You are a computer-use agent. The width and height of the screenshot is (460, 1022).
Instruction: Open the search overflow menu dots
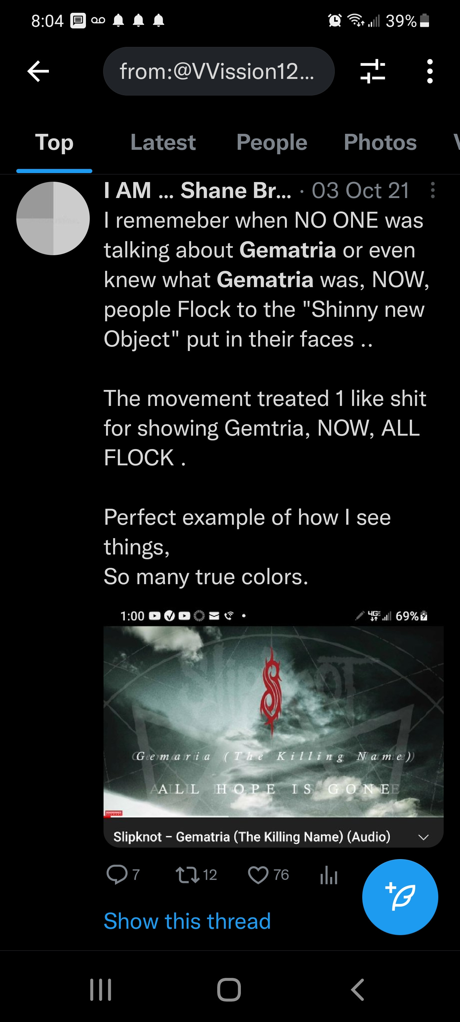429,72
